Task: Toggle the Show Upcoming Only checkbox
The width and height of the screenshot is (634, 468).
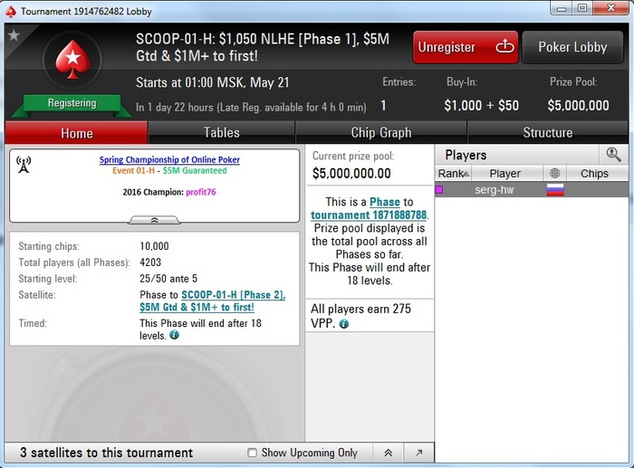Action: [252, 453]
